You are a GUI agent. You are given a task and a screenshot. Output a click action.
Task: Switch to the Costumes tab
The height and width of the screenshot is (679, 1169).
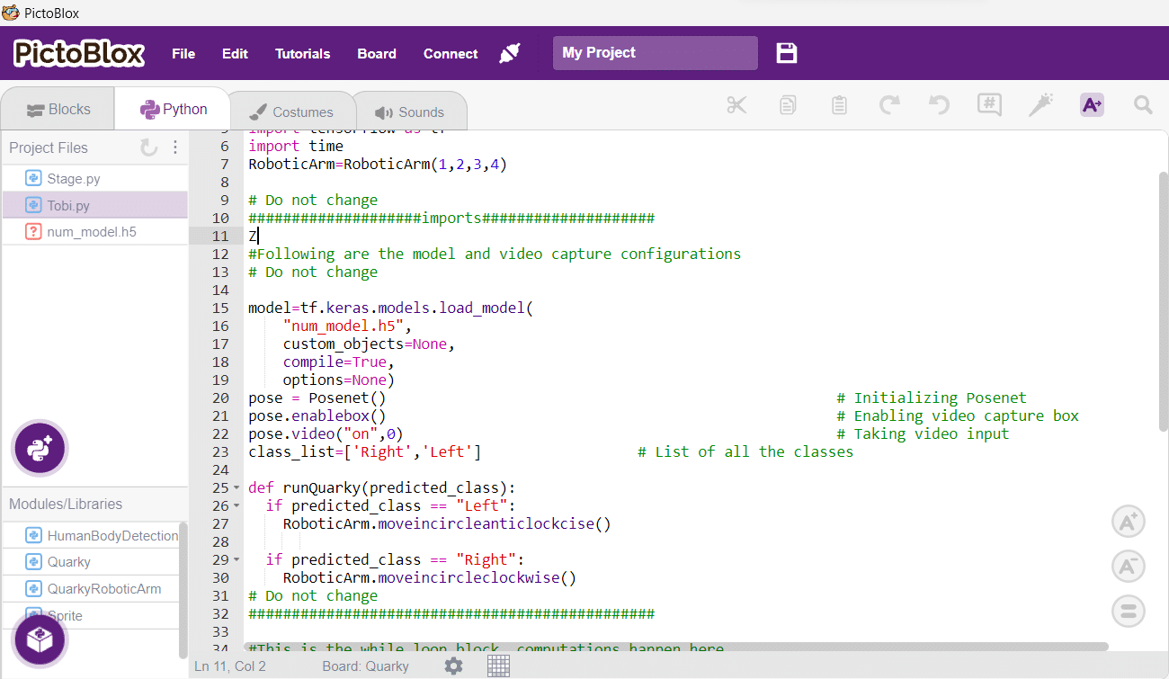290,112
